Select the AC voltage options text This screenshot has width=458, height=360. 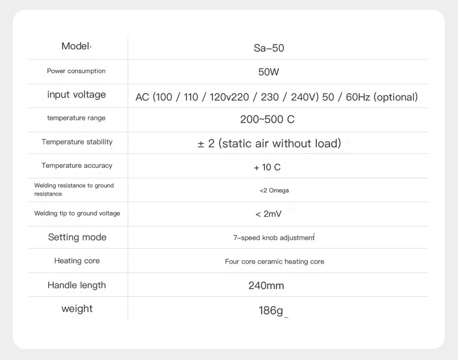[x=277, y=97]
